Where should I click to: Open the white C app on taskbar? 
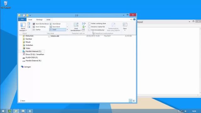click(x=23, y=111)
